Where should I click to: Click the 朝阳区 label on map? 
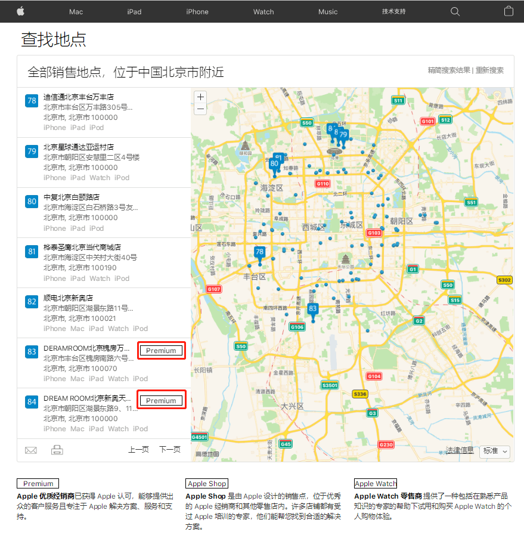click(402, 221)
